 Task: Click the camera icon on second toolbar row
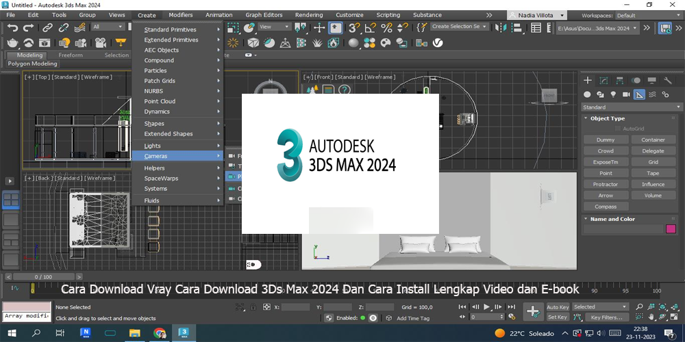pos(101,42)
